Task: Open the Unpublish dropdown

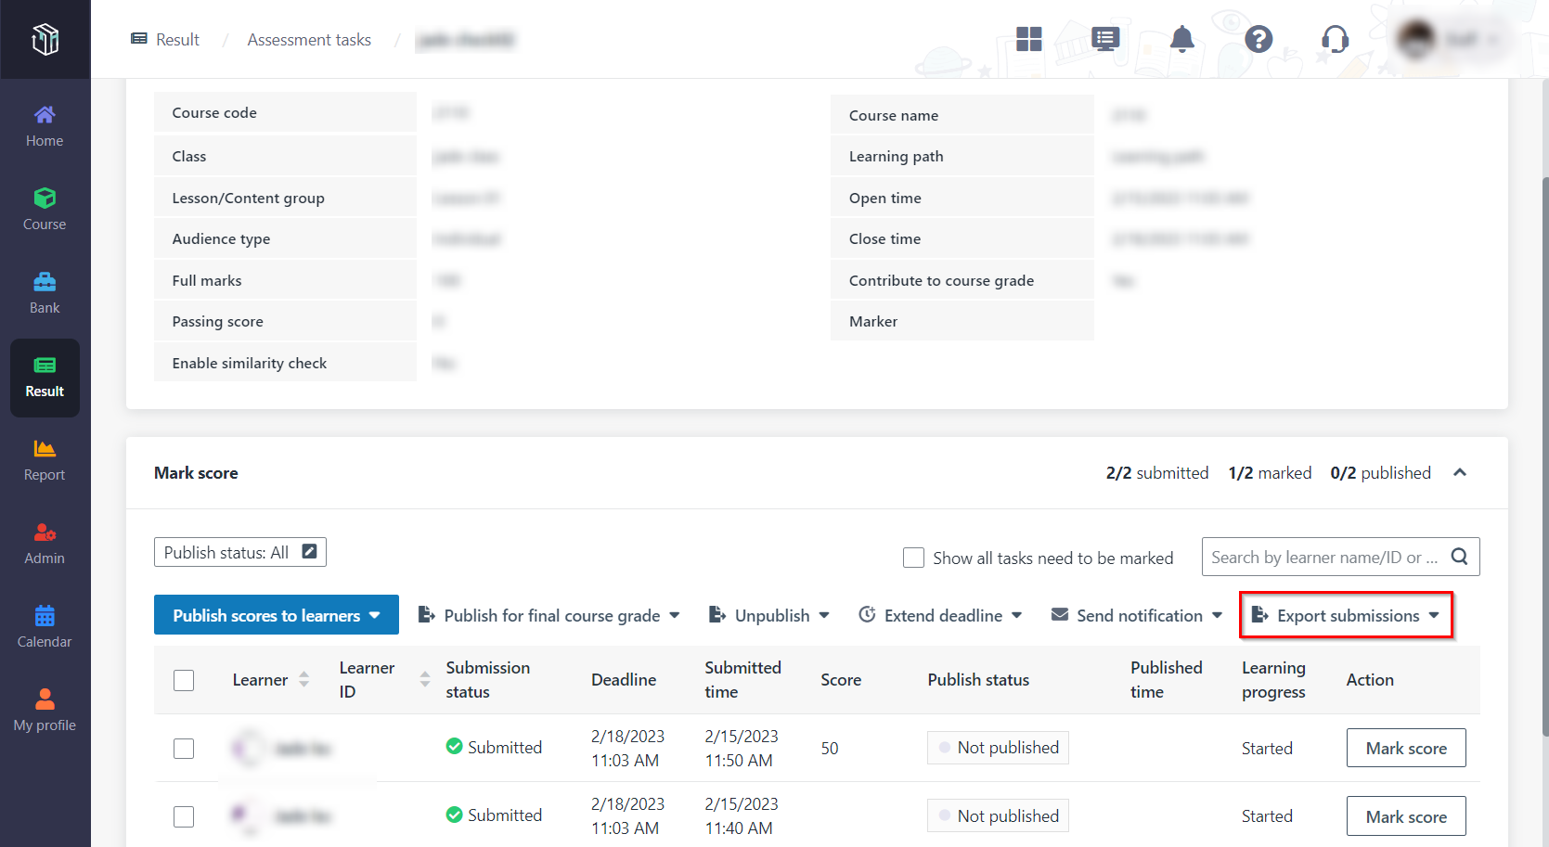Action: (x=768, y=615)
